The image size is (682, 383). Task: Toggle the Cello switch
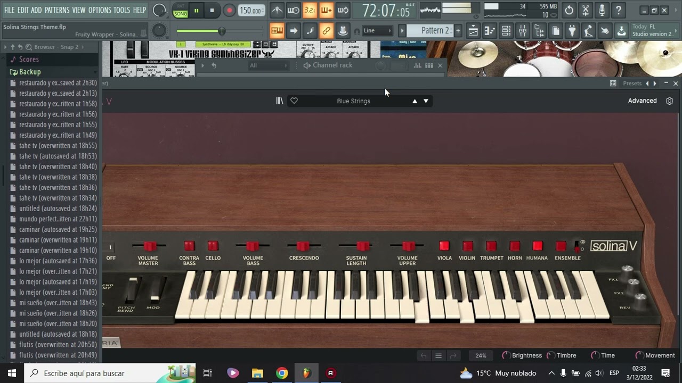click(x=213, y=246)
